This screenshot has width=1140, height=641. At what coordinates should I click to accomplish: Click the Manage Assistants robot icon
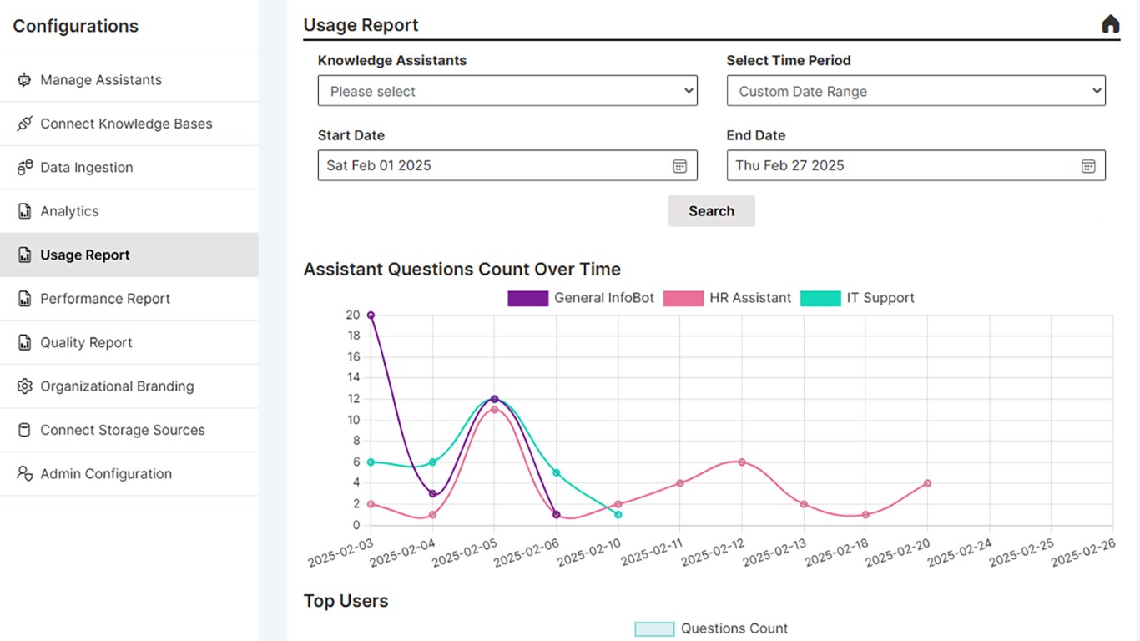[x=24, y=80]
